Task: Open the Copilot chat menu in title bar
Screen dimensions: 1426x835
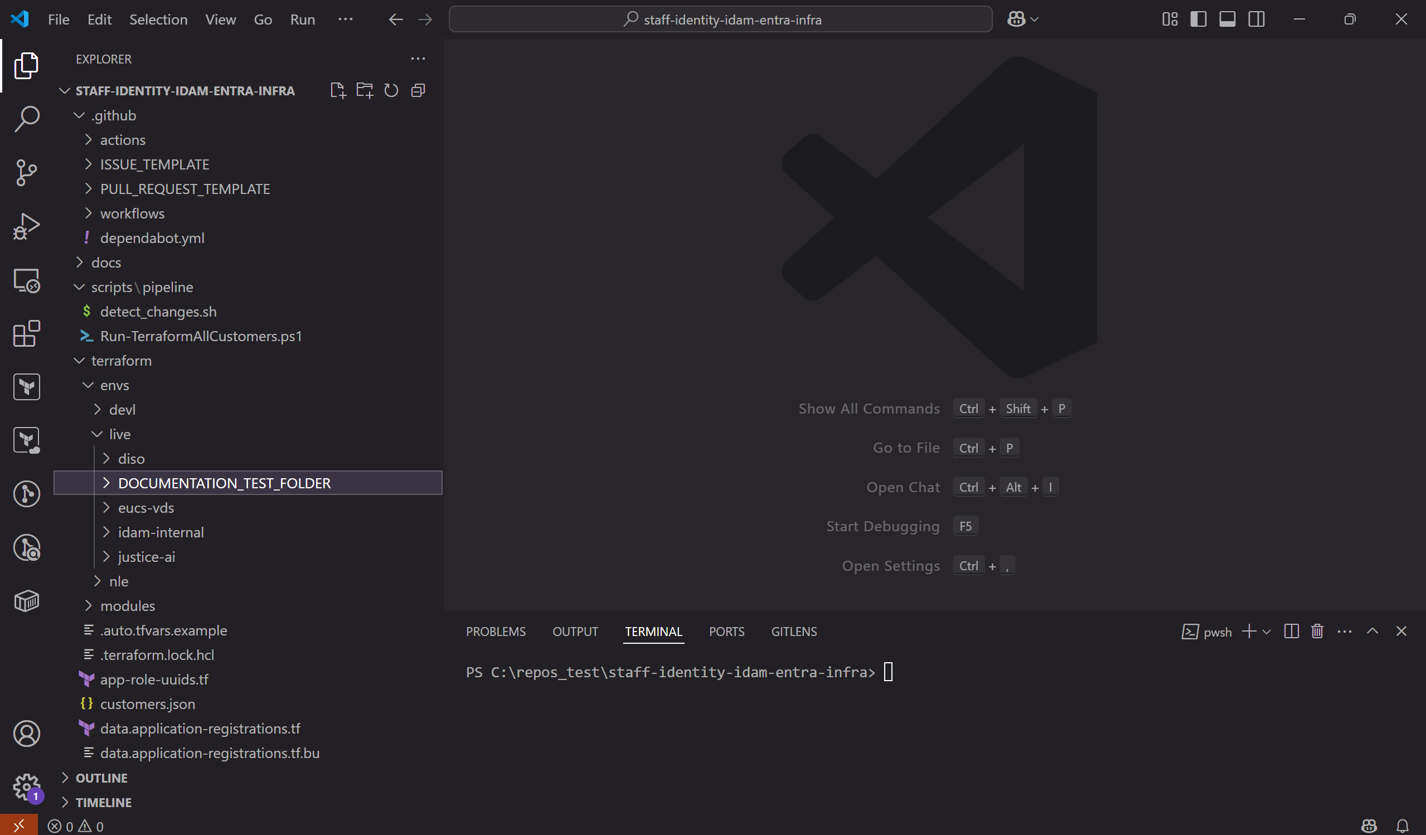Action: coord(1022,20)
